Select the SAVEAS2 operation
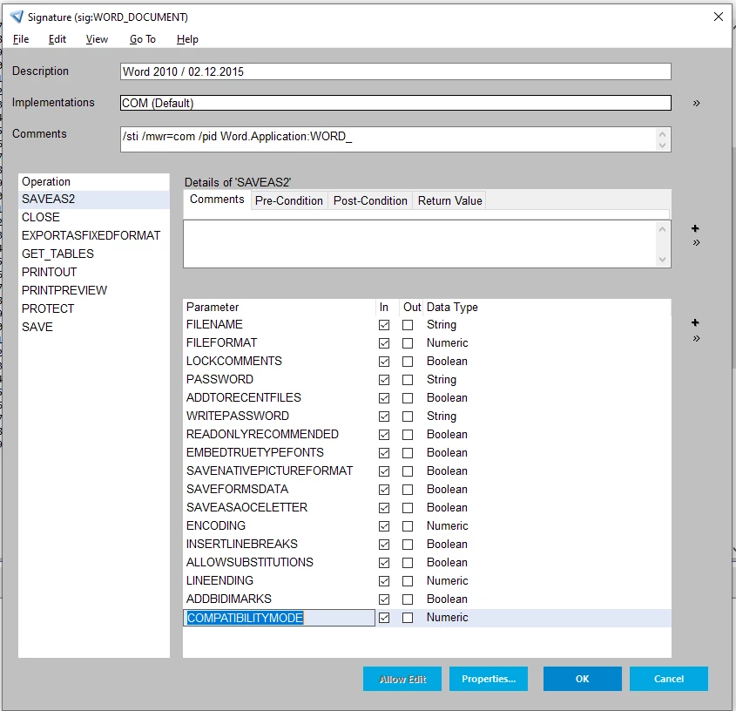 (x=93, y=200)
